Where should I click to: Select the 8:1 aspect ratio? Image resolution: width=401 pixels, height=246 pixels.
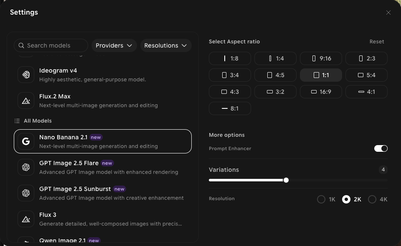coord(230,108)
